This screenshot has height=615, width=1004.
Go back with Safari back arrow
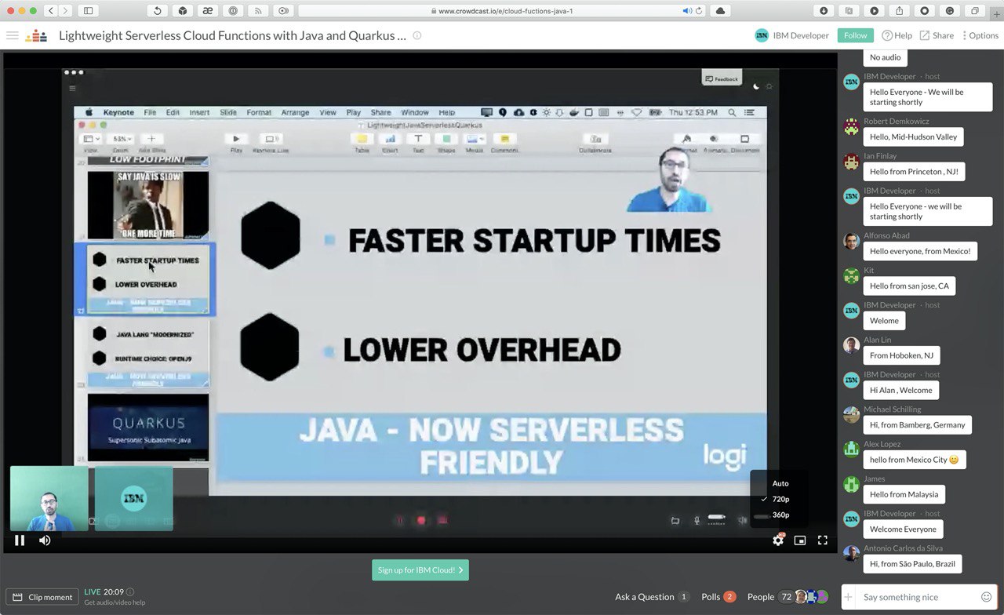coord(51,10)
